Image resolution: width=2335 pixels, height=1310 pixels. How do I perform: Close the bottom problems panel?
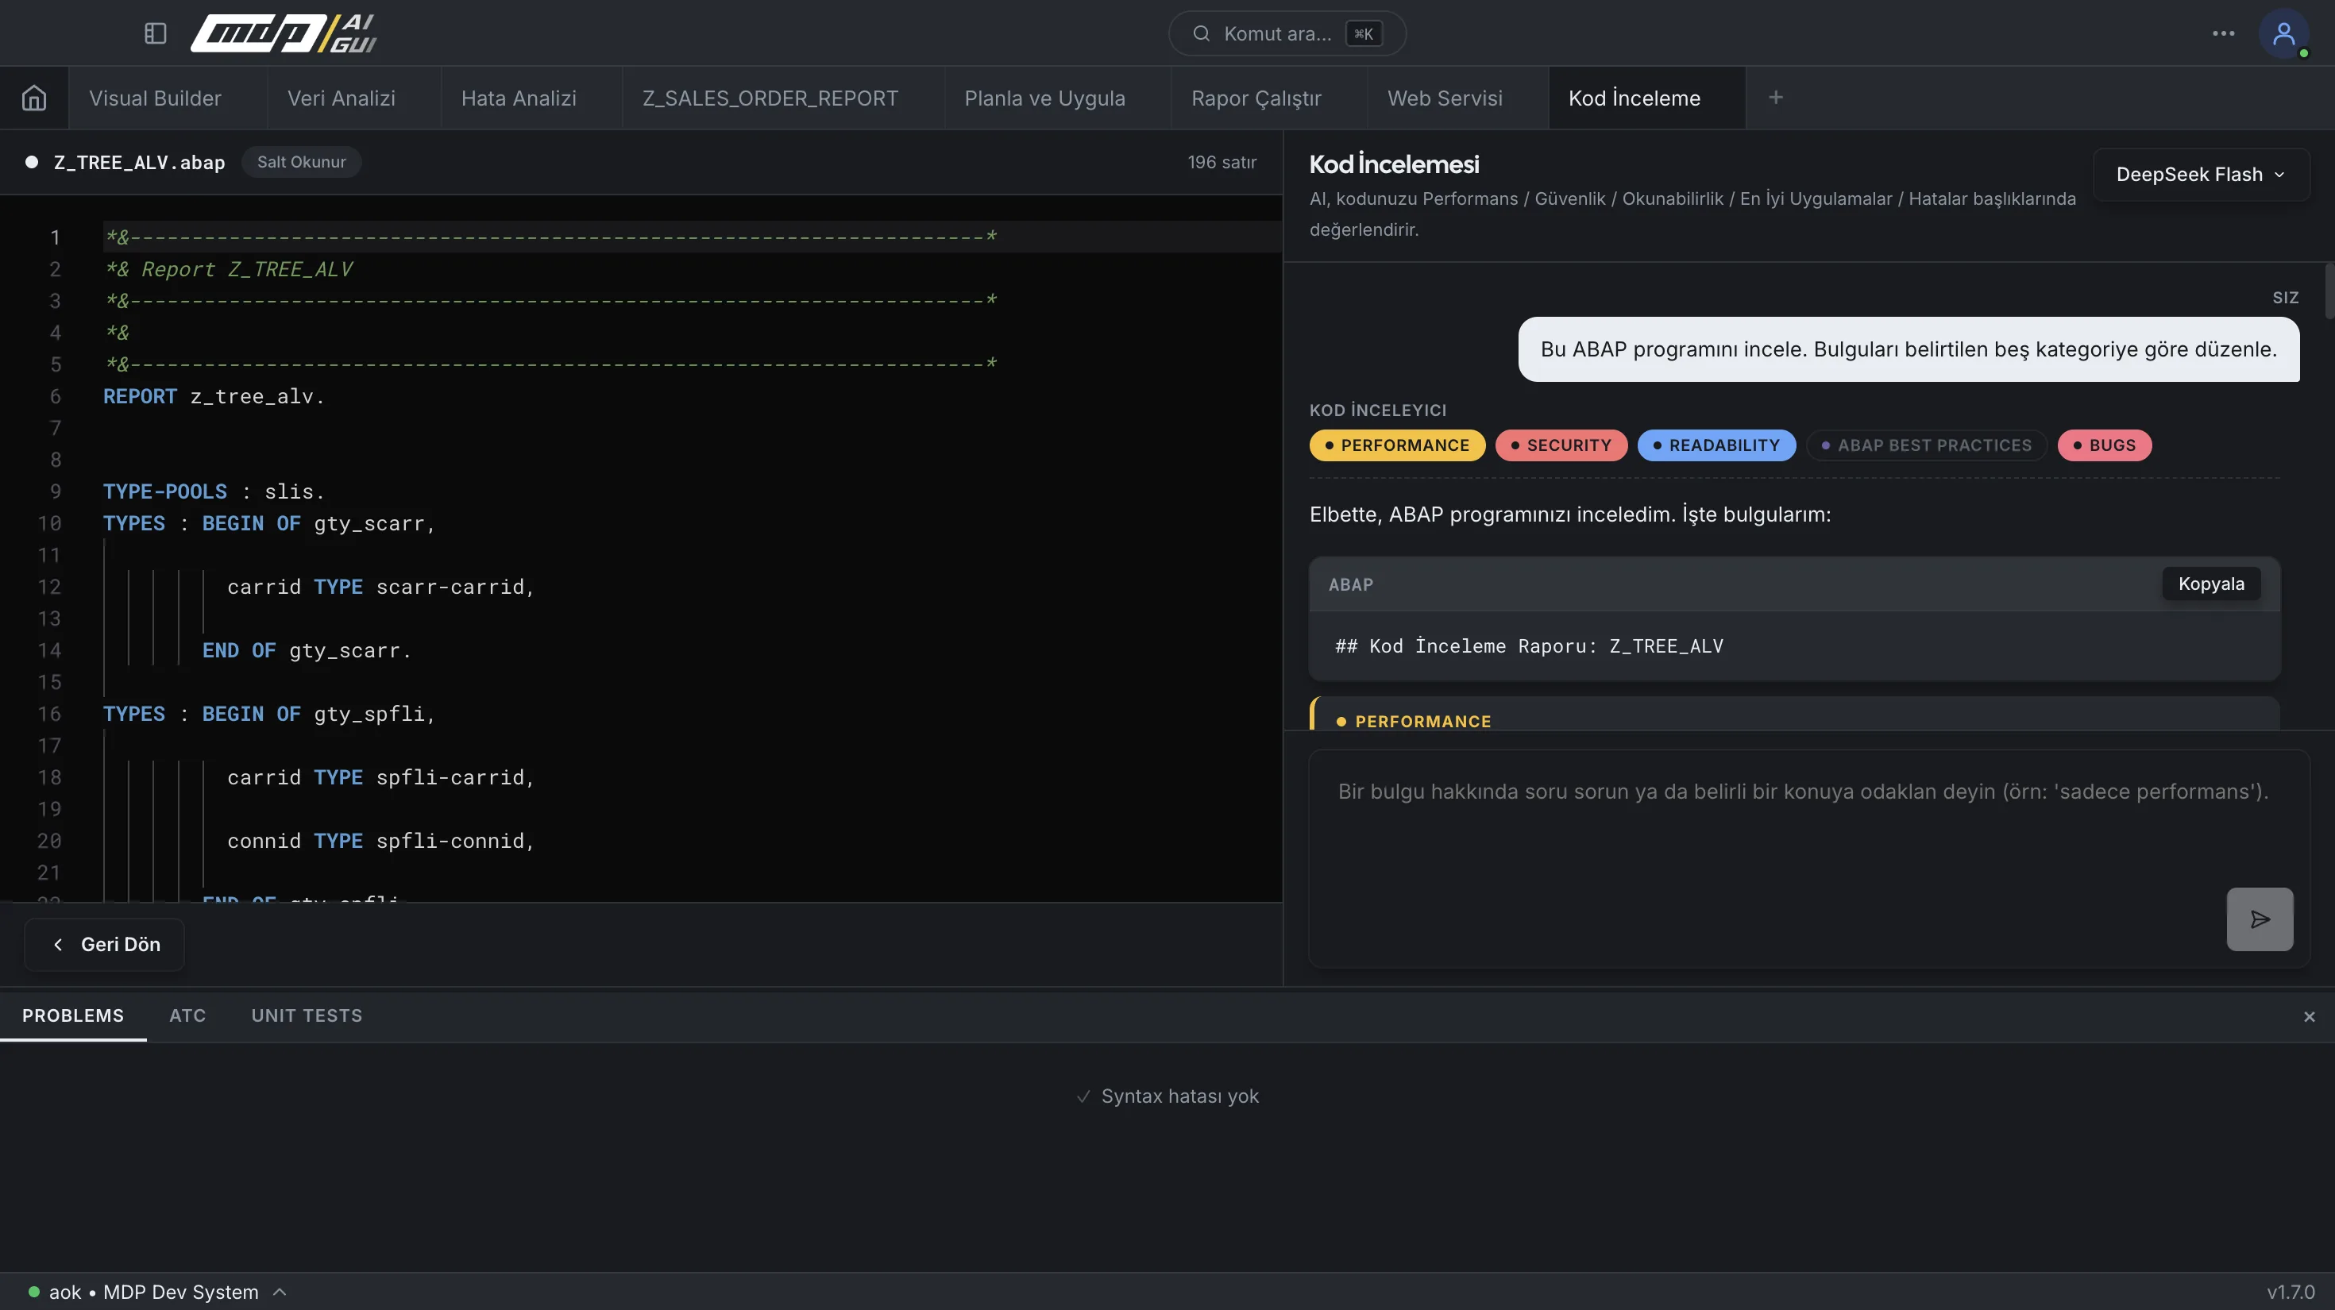2309,1017
